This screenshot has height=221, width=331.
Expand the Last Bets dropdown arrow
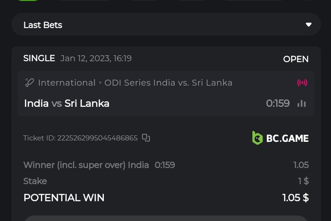point(308,25)
